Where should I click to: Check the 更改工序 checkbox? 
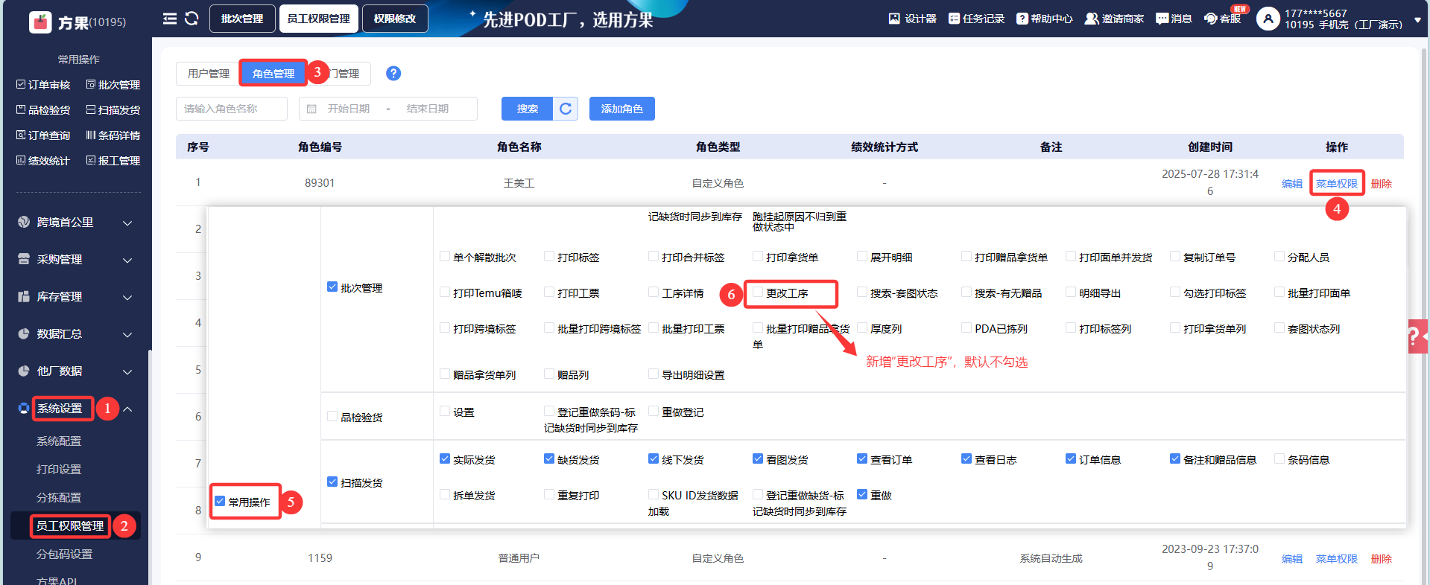[x=758, y=292]
